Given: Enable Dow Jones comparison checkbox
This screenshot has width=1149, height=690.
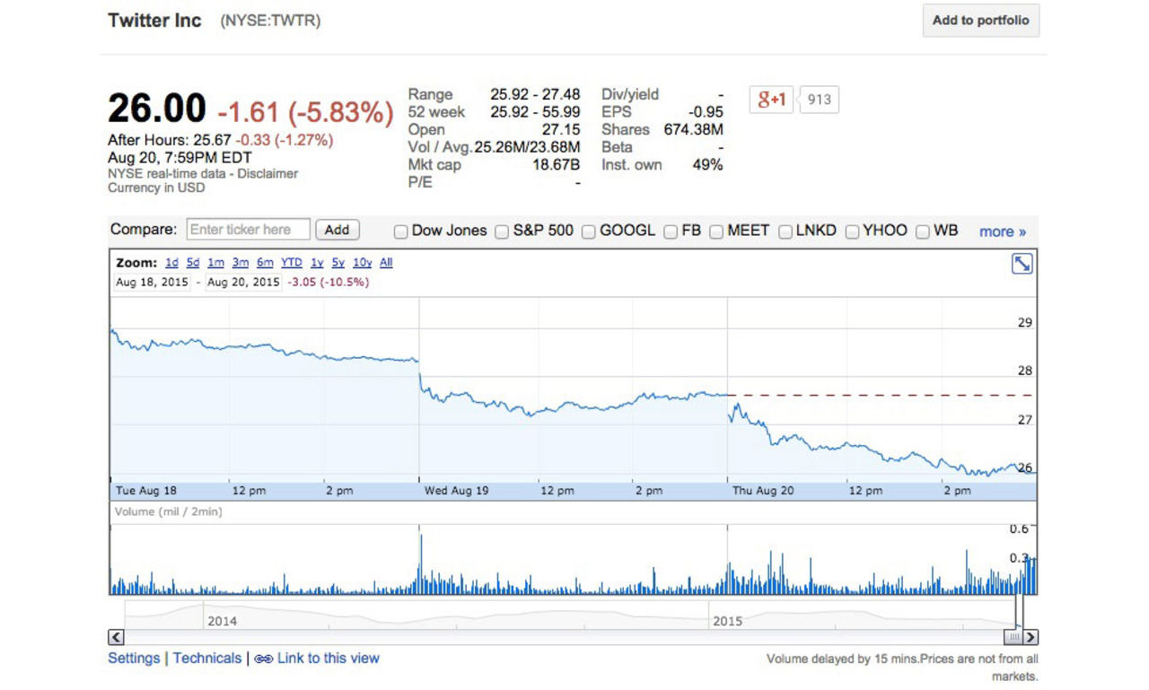Looking at the screenshot, I should 400,231.
